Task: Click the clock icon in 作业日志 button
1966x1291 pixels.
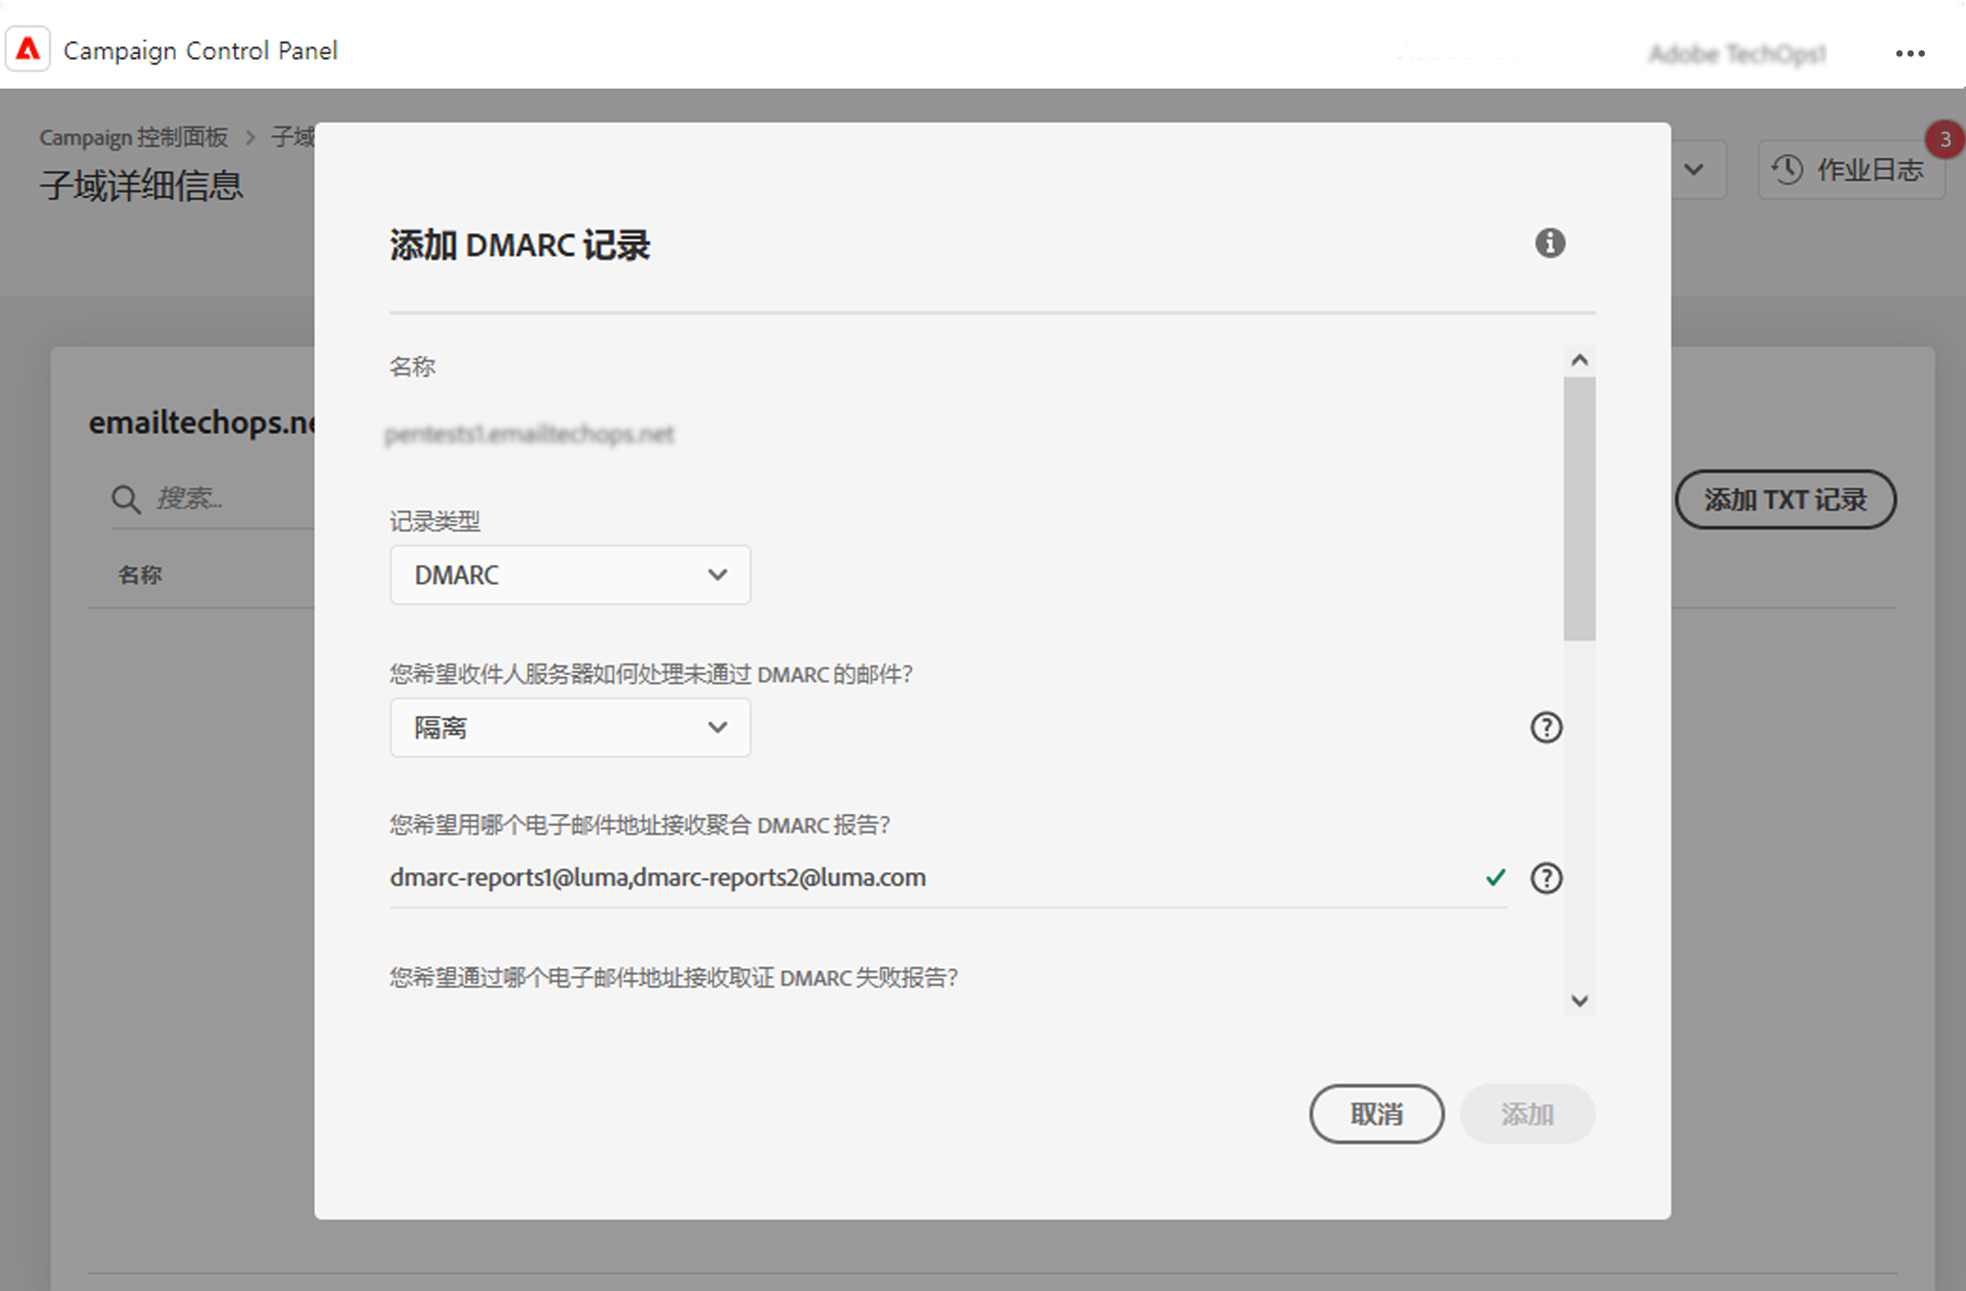Action: point(1787,170)
